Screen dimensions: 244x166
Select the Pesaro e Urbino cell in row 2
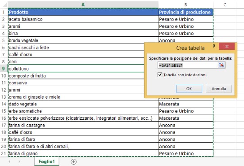185,19
